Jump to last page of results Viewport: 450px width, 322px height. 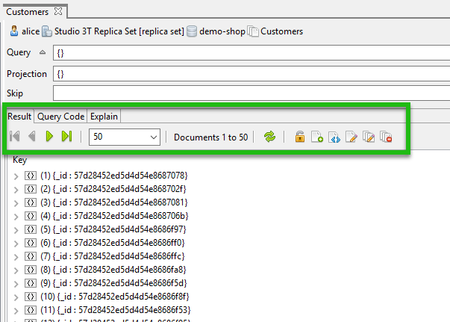[66, 136]
